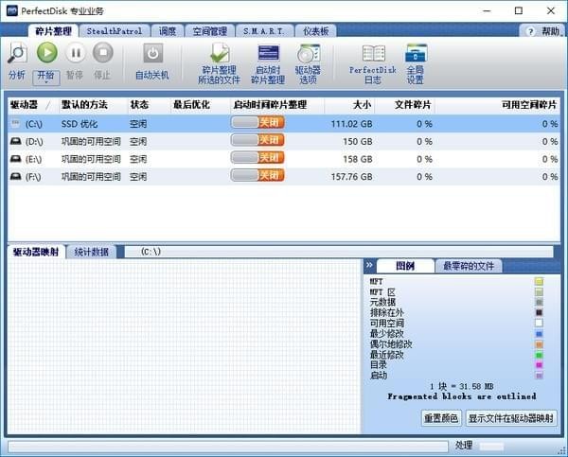Screen dimensions: 568x457
Task: Open PerfectDisk Log (日志) book icon
Action: click(374, 54)
